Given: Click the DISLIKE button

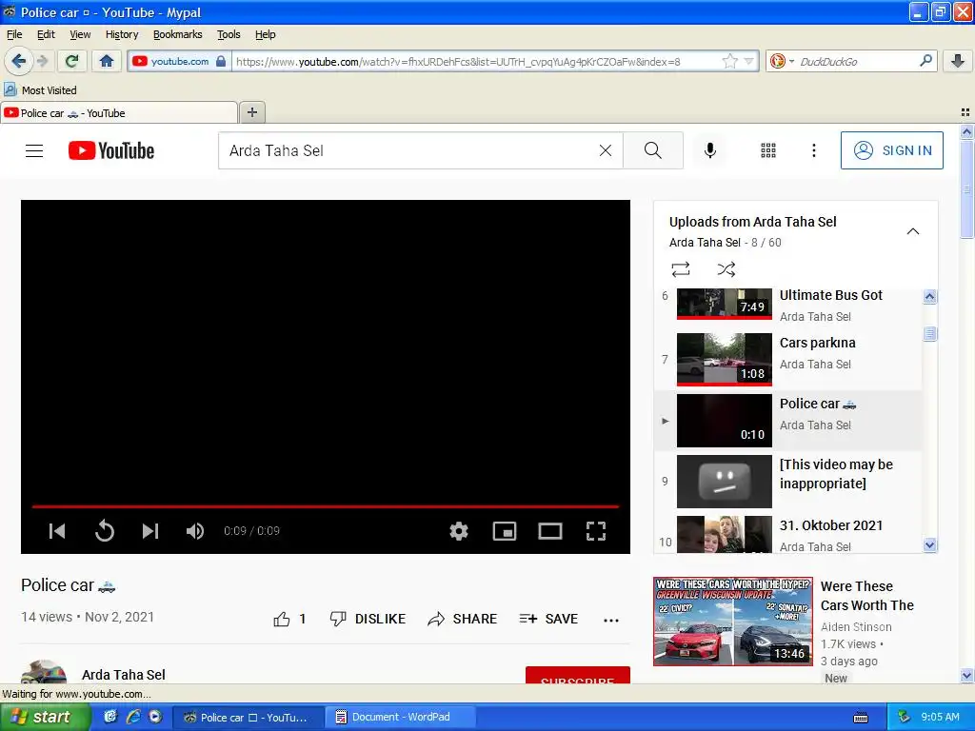Looking at the screenshot, I should coord(368,619).
